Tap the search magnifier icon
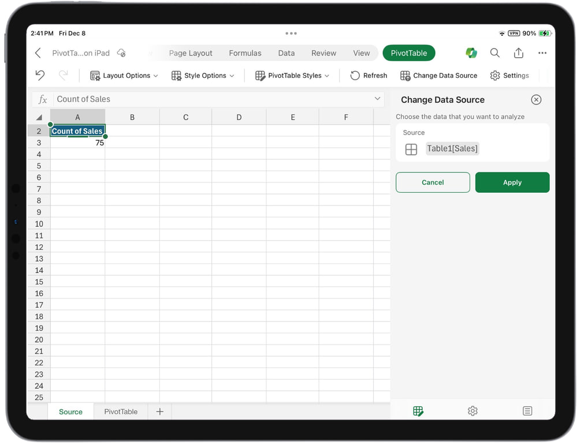577x445 pixels. tap(495, 53)
